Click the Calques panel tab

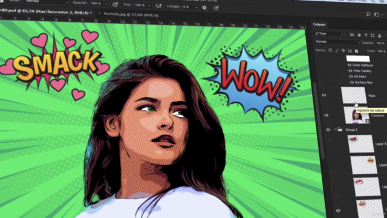click(319, 24)
